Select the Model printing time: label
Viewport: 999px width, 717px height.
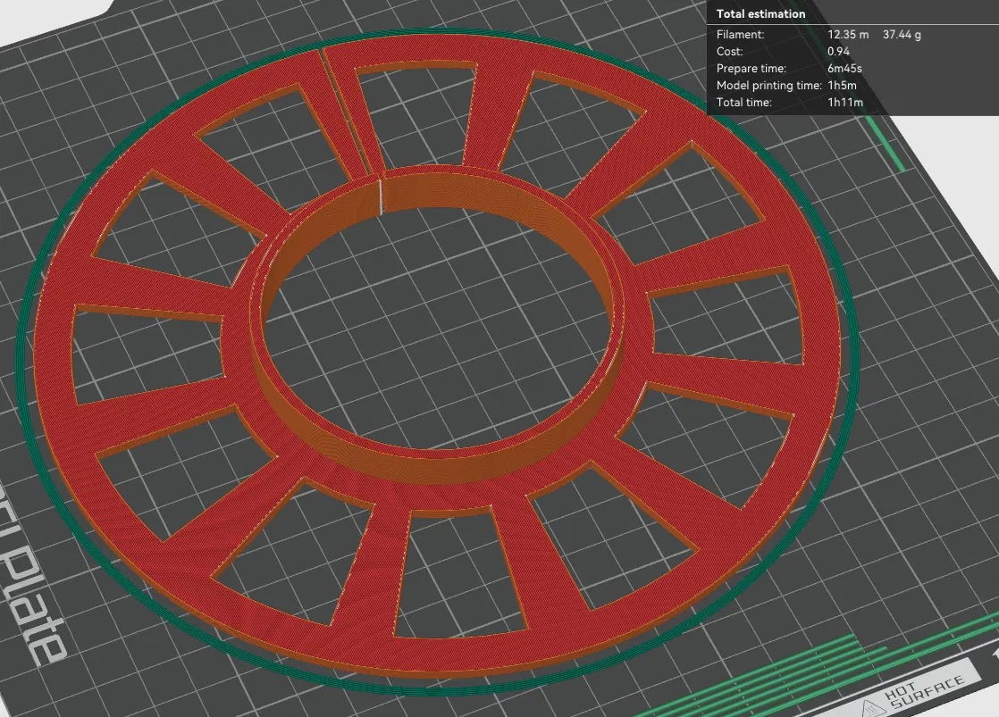tap(769, 86)
